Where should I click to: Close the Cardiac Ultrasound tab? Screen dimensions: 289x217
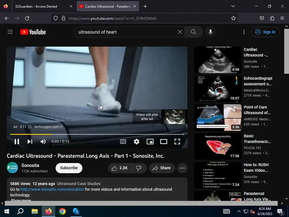pos(135,6)
